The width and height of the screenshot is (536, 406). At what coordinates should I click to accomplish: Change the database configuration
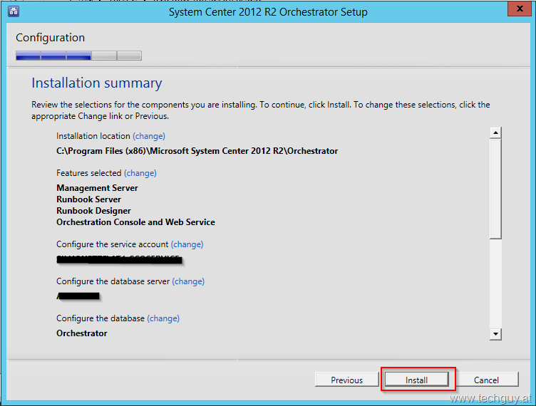pos(163,318)
